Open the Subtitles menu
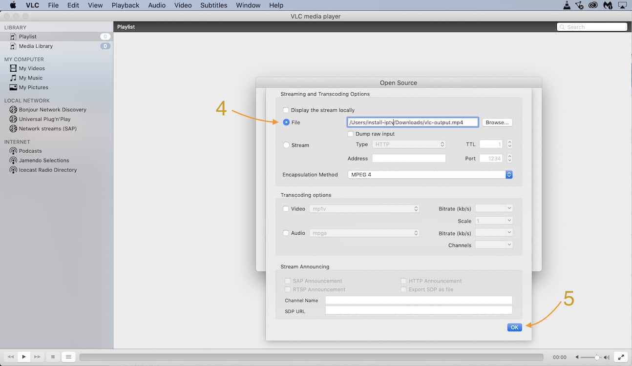 pos(213,5)
